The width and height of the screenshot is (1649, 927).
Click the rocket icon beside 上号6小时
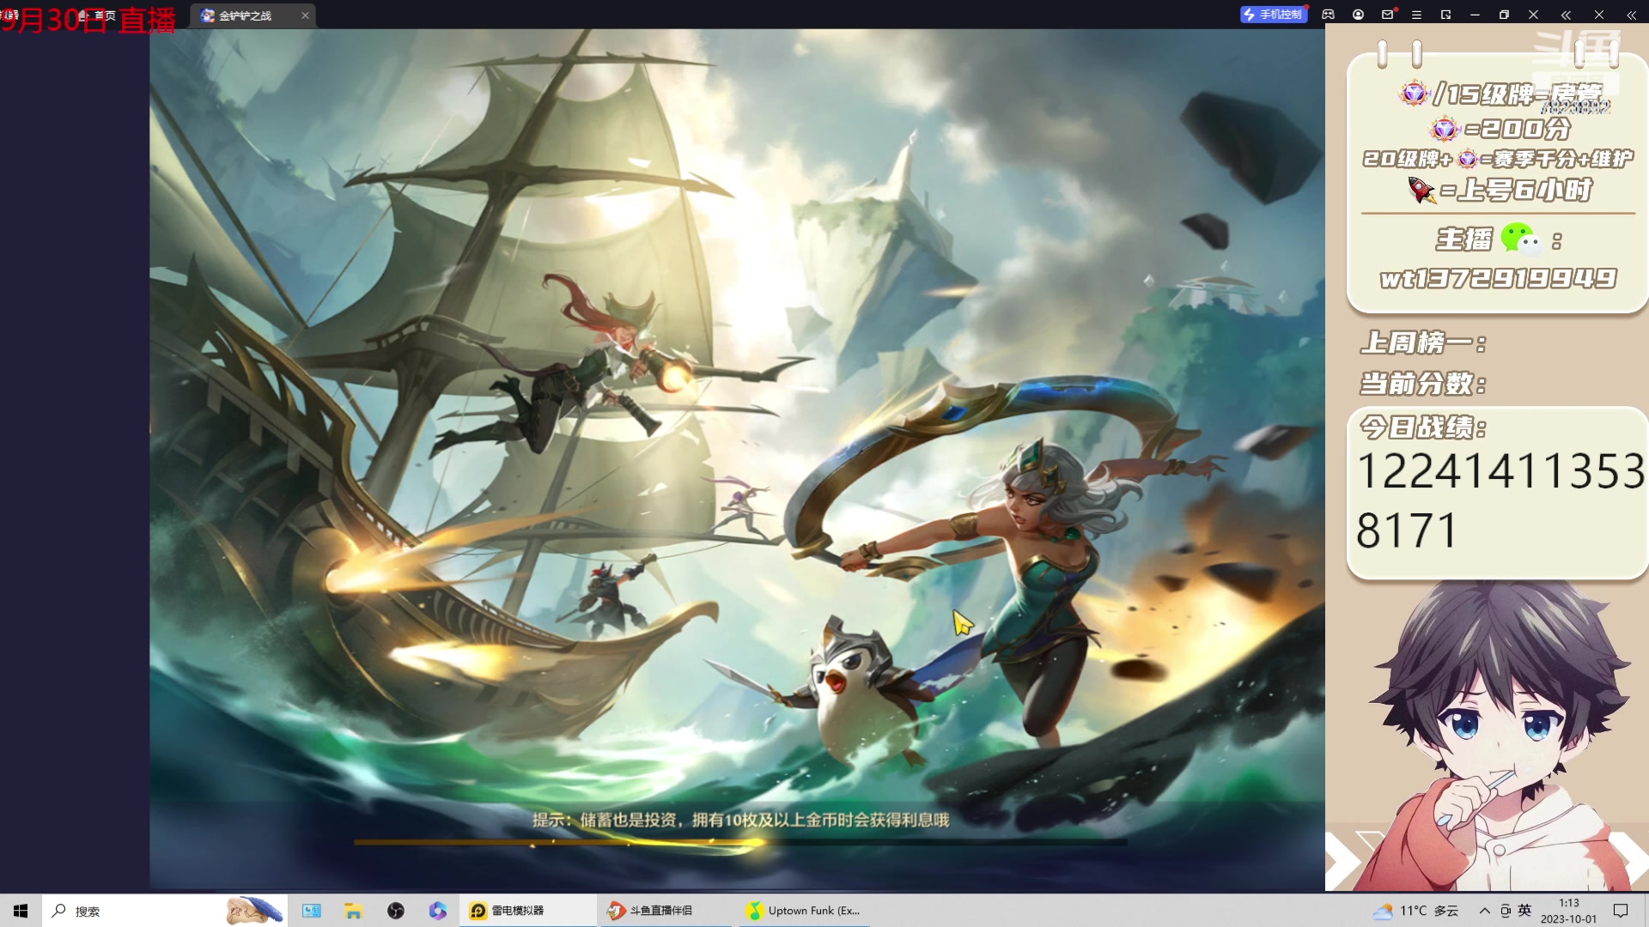[x=1421, y=189]
